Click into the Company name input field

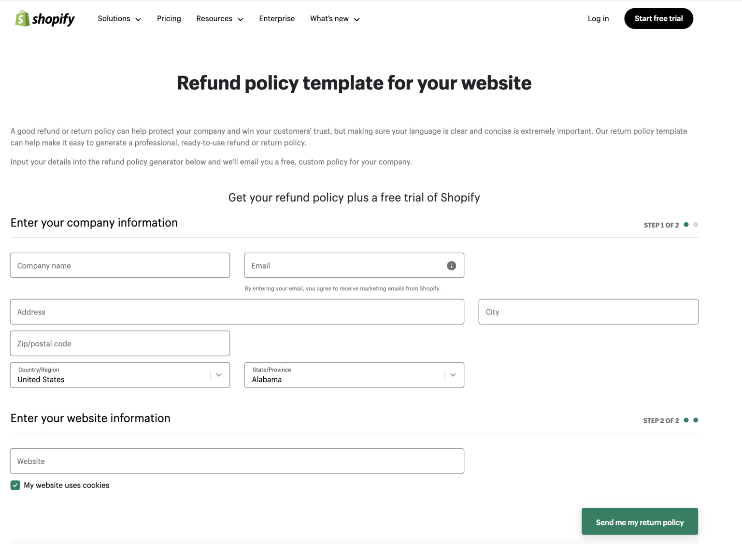(120, 265)
